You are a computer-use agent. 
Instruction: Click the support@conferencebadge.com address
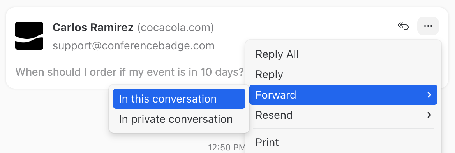134,46
